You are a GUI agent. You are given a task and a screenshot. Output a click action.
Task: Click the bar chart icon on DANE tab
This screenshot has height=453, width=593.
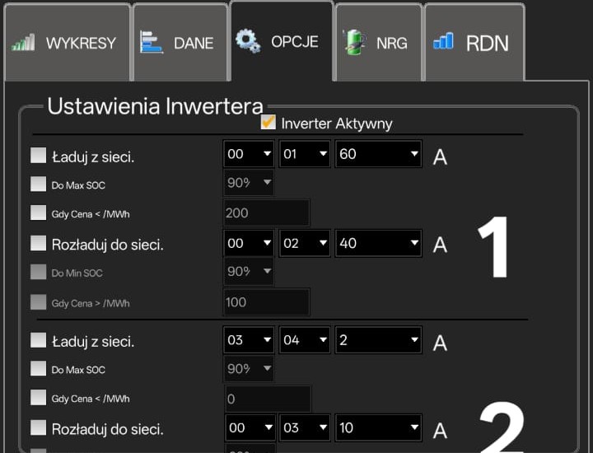(152, 42)
